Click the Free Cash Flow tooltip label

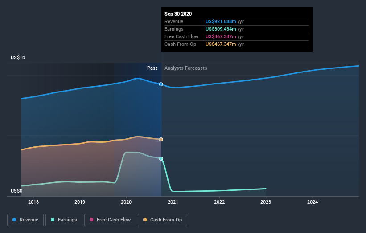pyautogui.click(x=181, y=36)
